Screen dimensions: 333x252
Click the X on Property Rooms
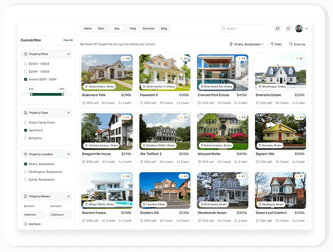pos(68,196)
